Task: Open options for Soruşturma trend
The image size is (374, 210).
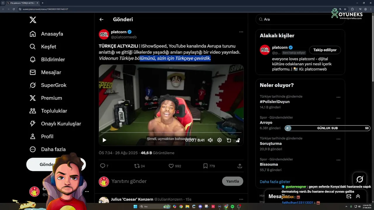Action: (x=338, y=139)
